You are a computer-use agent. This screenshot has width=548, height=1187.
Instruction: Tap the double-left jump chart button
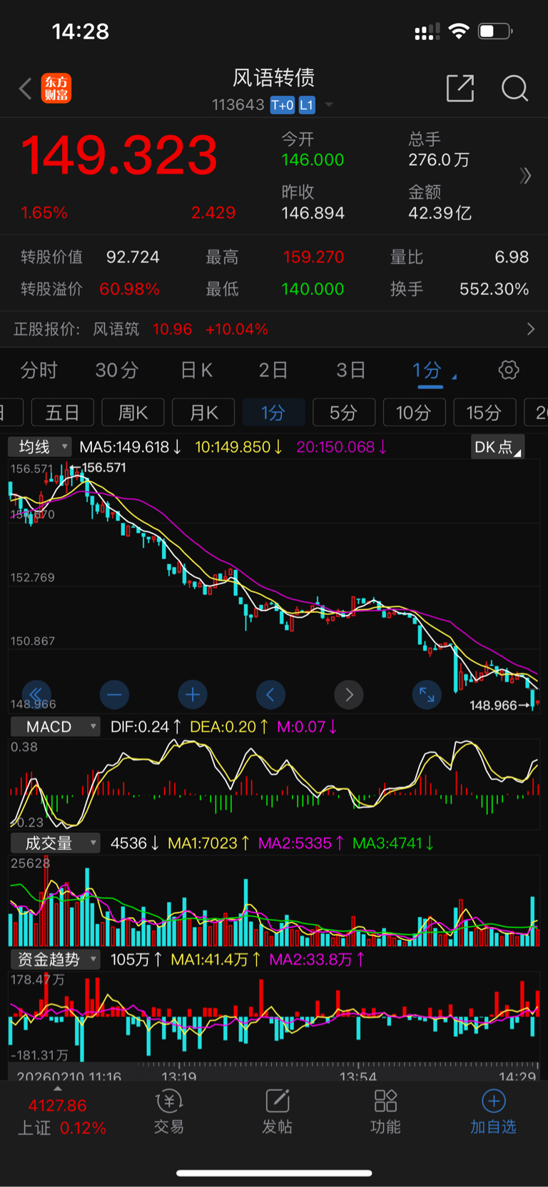click(x=36, y=693)
